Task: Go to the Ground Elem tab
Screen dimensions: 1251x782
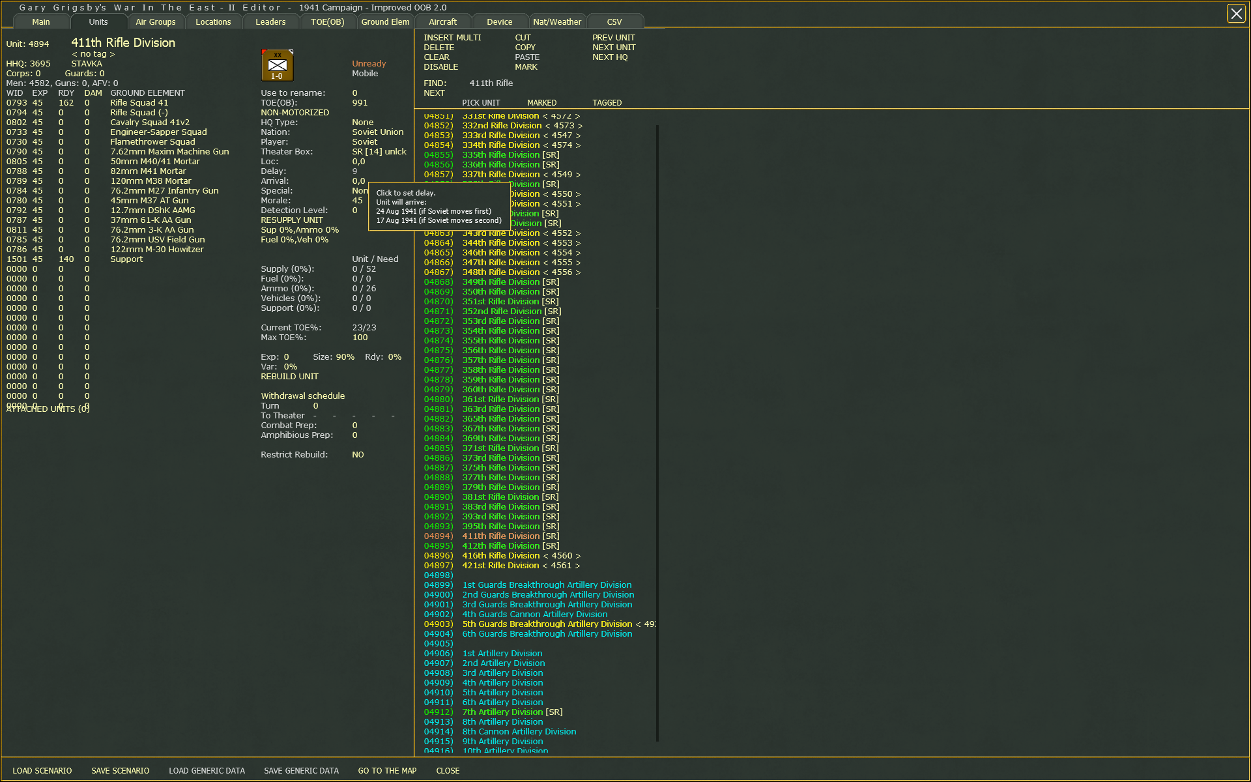Action: point(385,22)
